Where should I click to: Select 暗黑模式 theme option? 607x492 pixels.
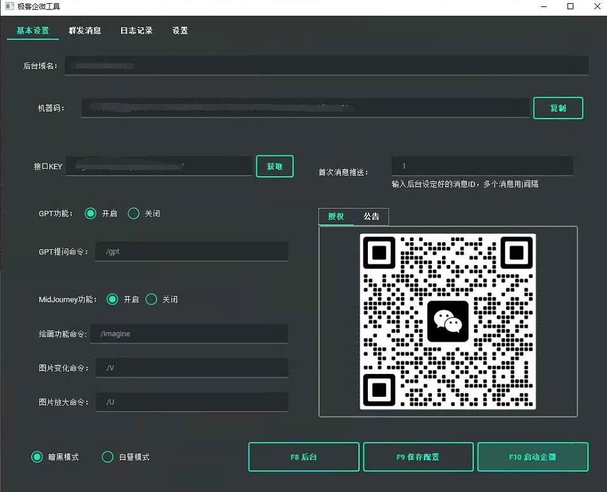[37, 456]
